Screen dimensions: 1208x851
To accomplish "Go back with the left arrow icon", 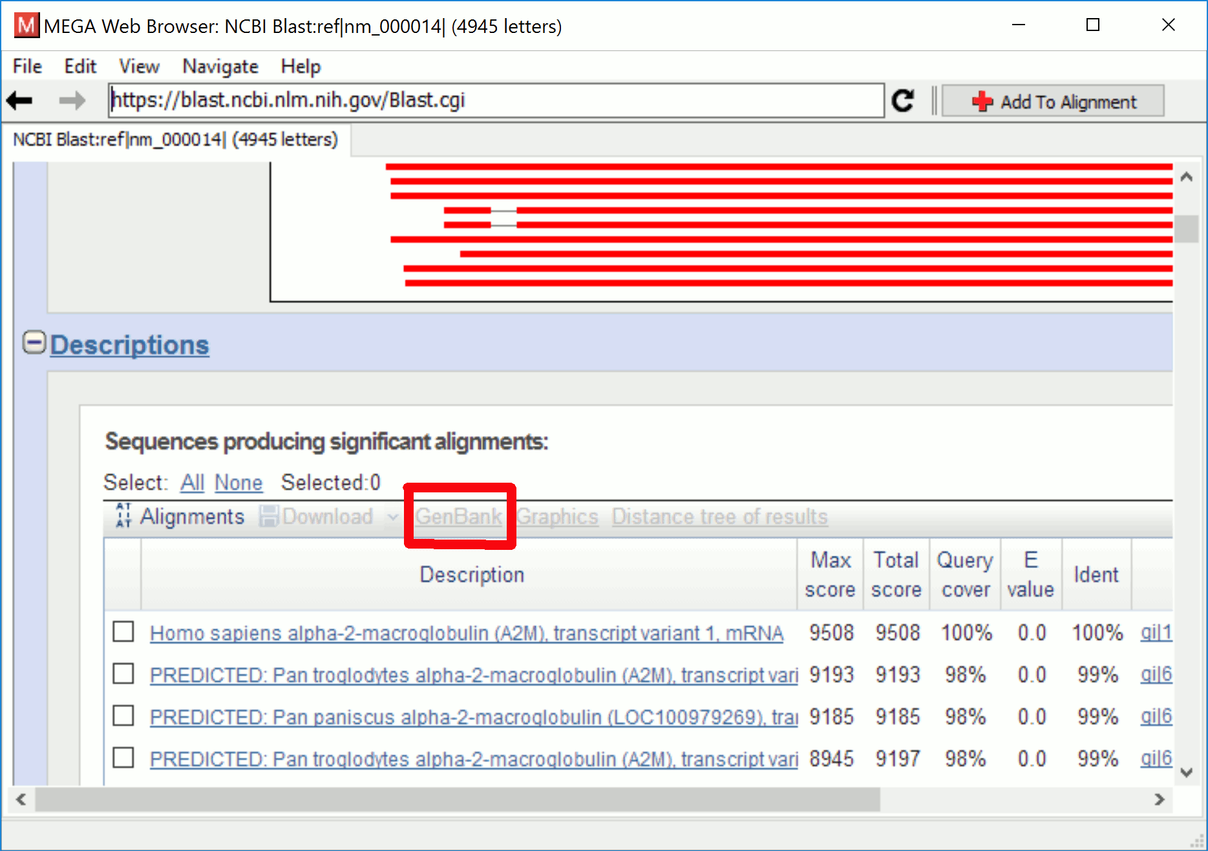I will point(19,100).
